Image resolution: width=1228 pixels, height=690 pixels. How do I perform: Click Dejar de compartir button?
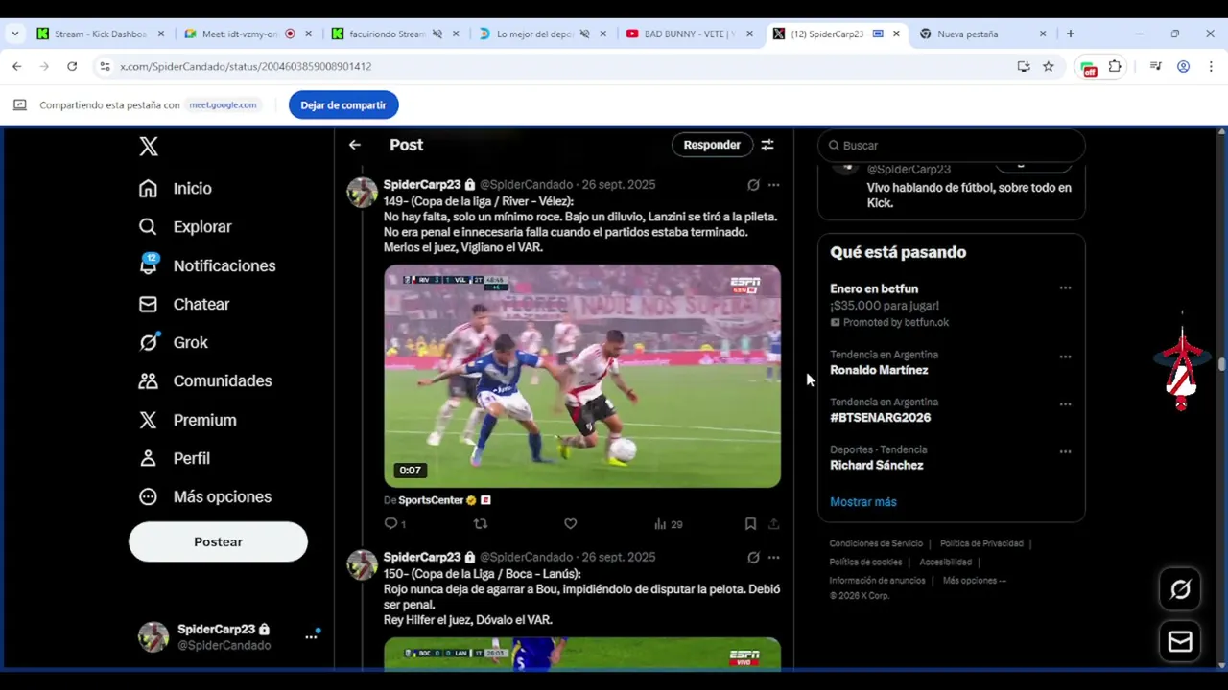pos(343,105)
